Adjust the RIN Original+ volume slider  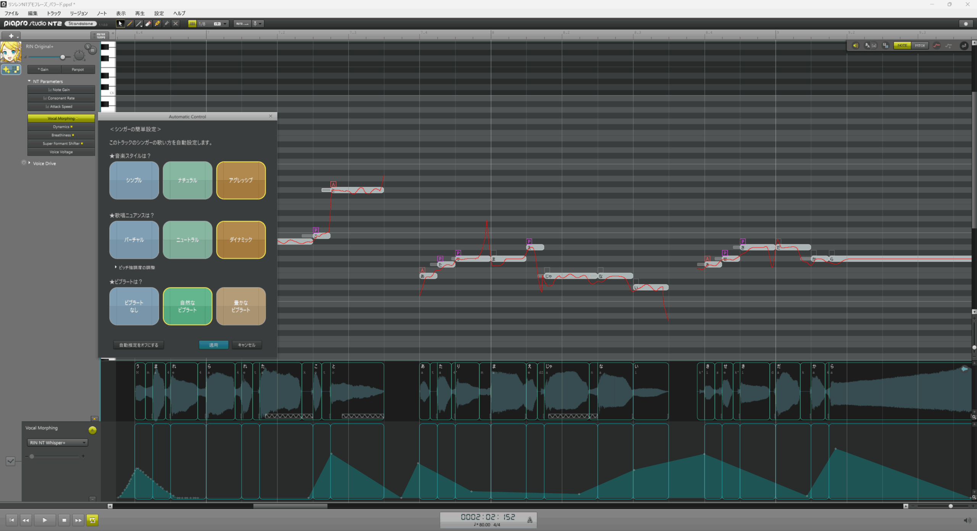point(63,57)
